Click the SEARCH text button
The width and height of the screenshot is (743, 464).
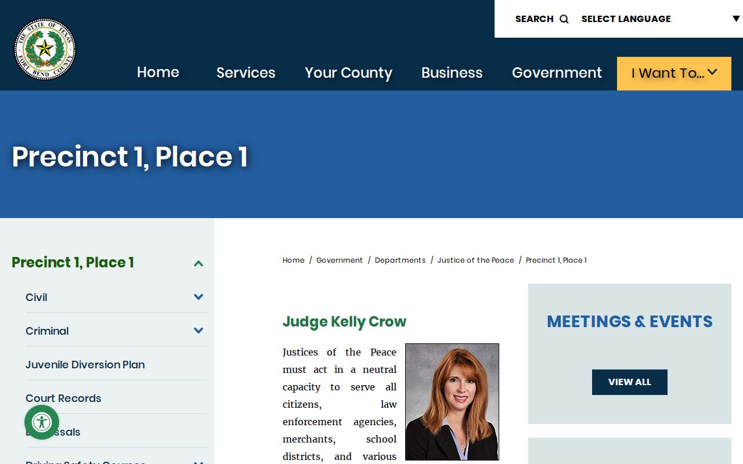(x=535, y=19)
